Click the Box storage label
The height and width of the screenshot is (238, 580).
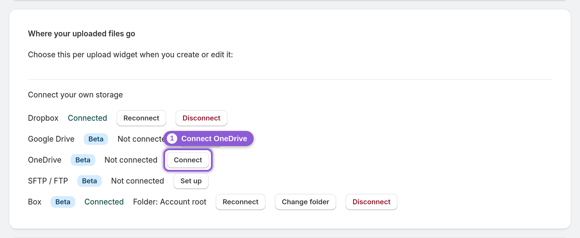click(x=35, y=202)
